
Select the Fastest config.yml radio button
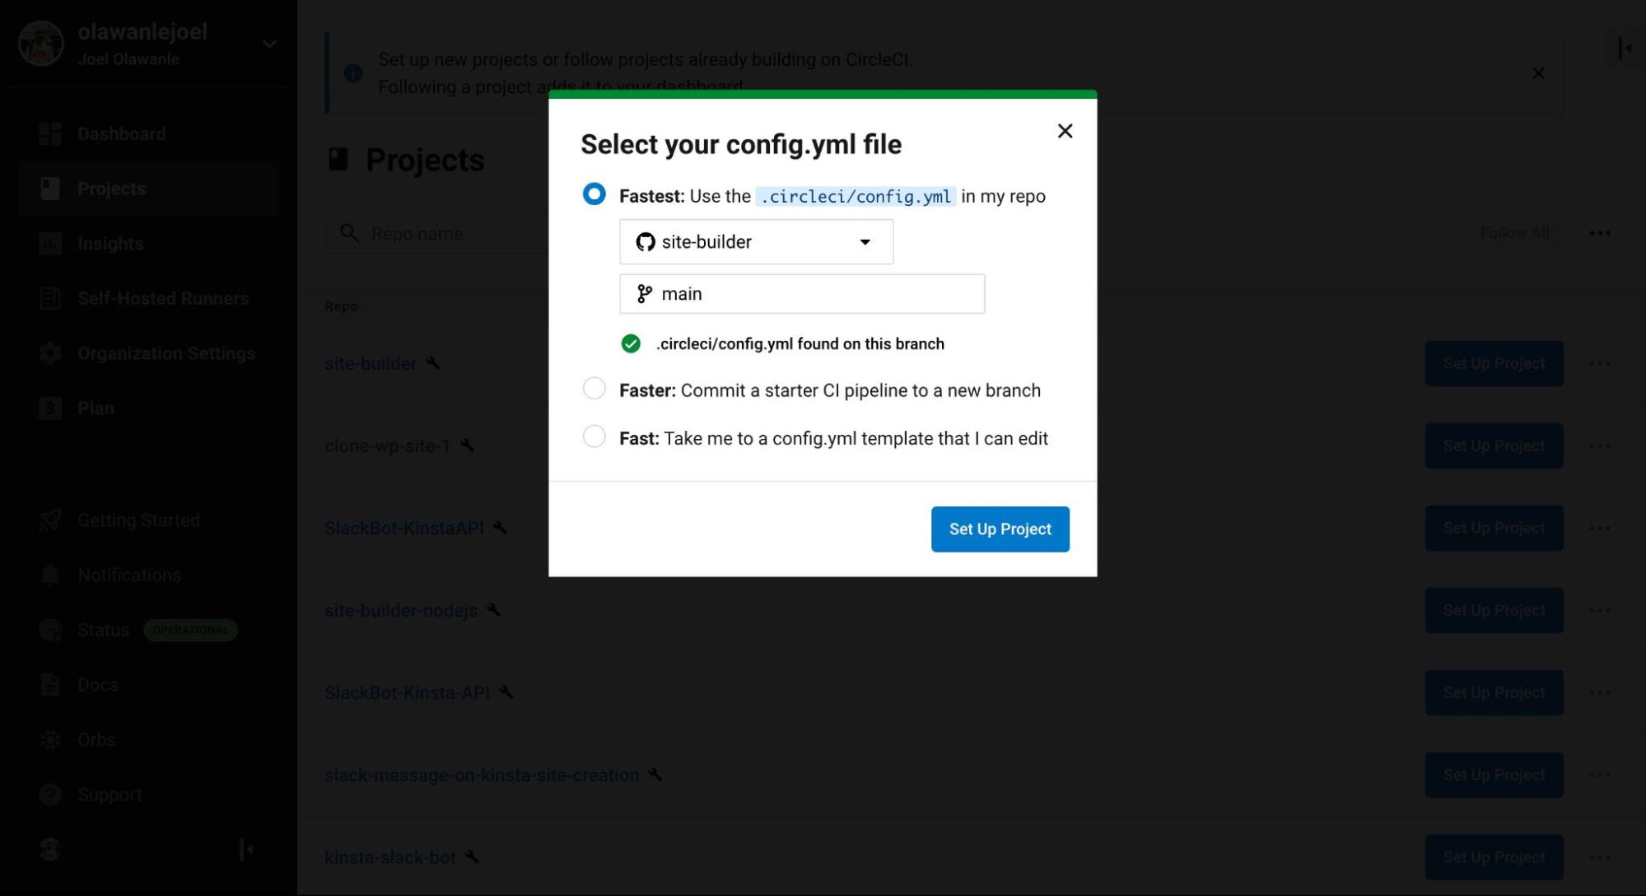coord(592,194)
